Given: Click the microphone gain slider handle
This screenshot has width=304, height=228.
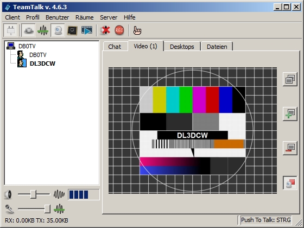Looking at the screenshot, I should [47, 209].
